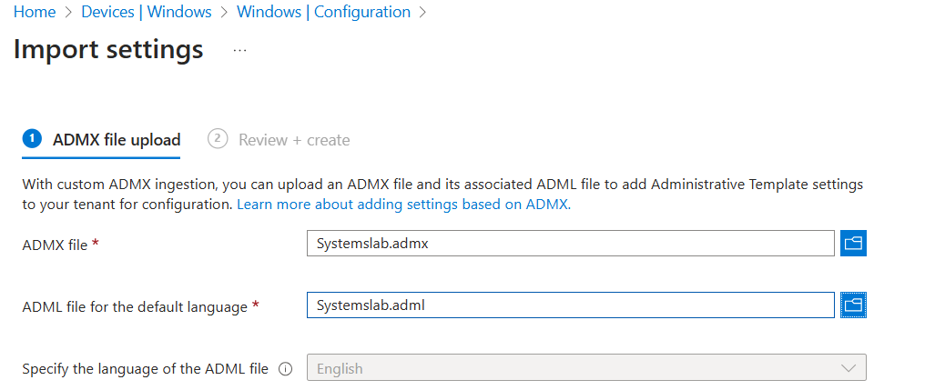Open the Learn more about ADMX settings link
Viewport: 935px width, 390px height.
pos(402,205)
